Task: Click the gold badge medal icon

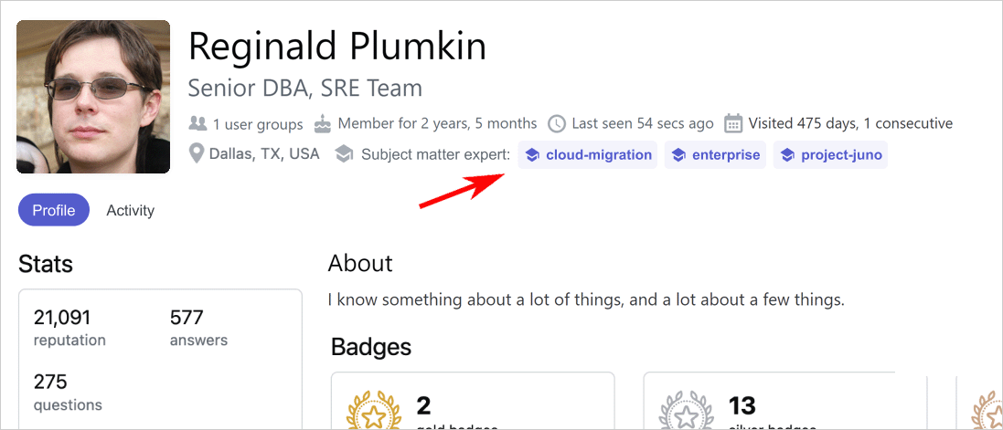Action: [373, 413]
